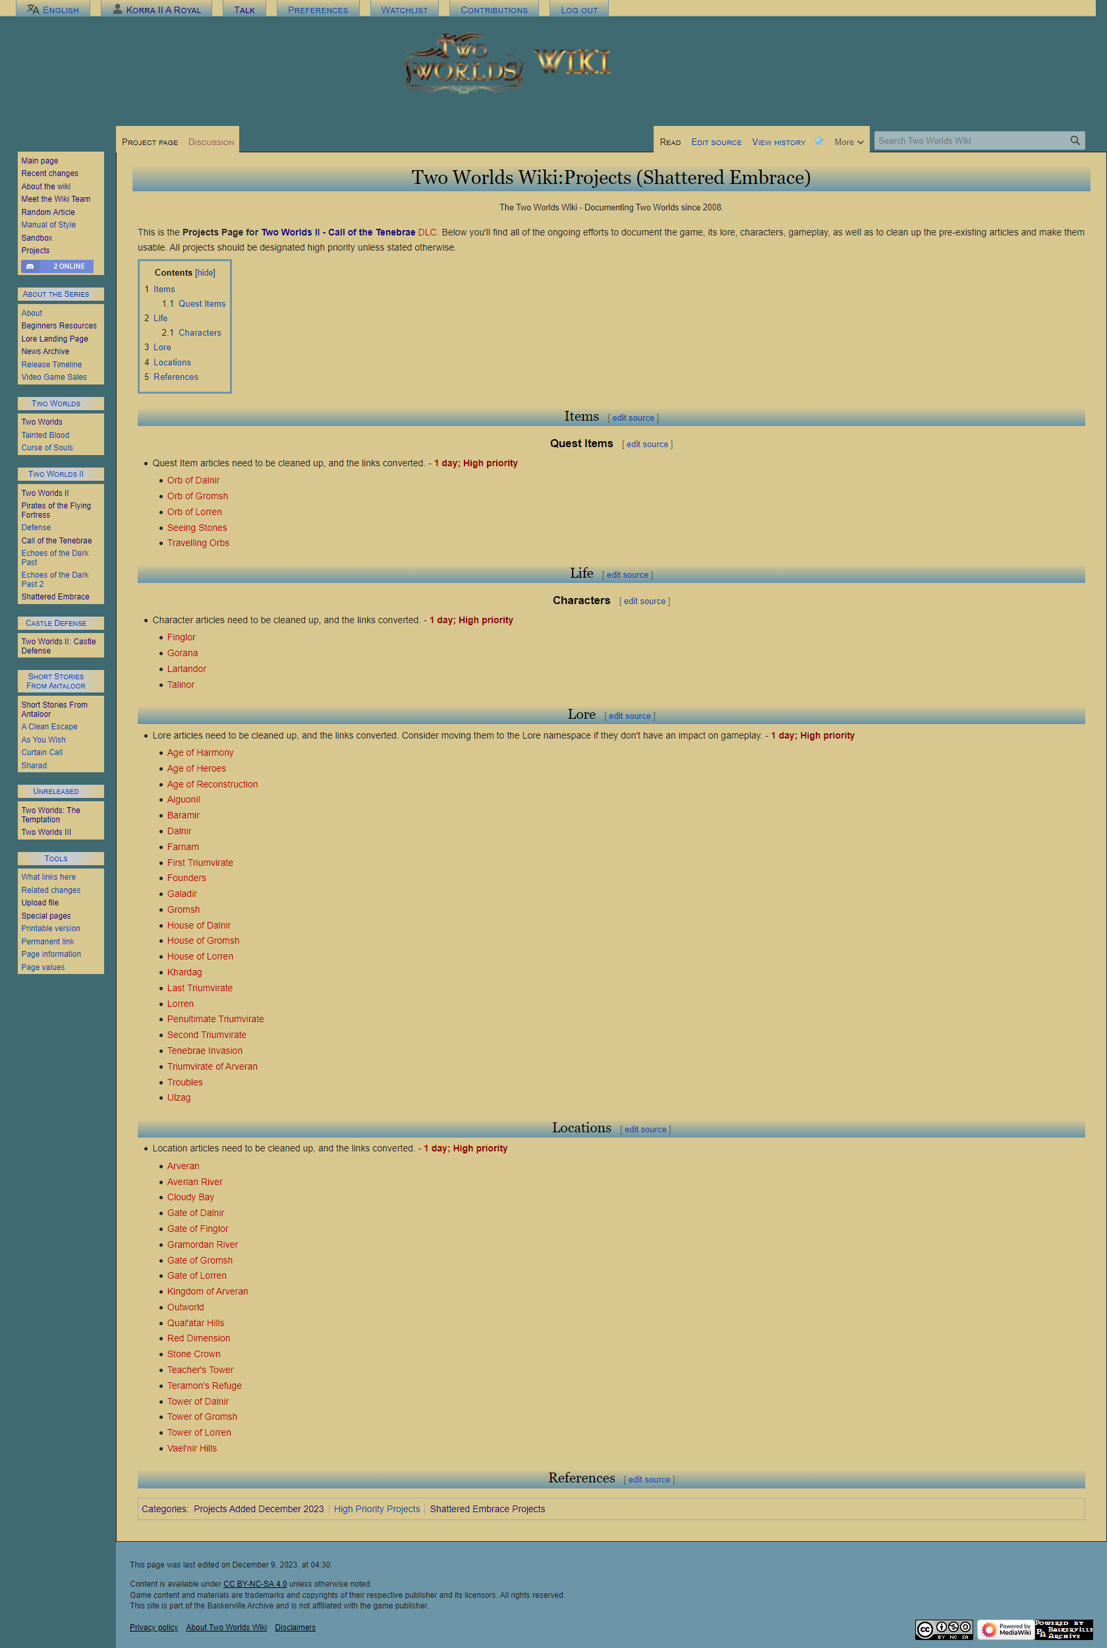Open the CC BY-NC-SA 4.0 license link
This screenshot has height=1648, width=1107.
click(255, 1584)
